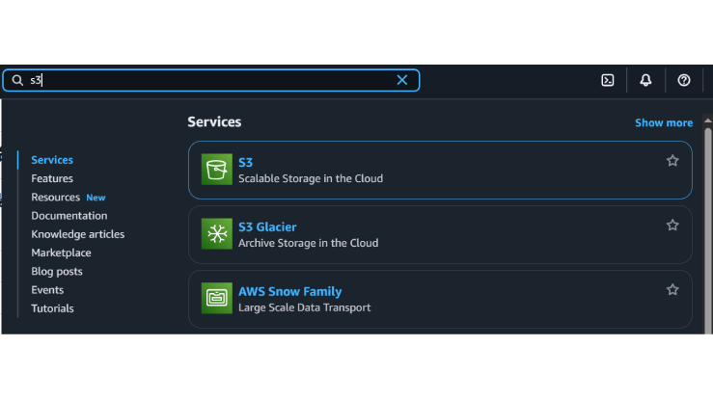
Task: Switch to the Documentation category
Action: point(69,216)
